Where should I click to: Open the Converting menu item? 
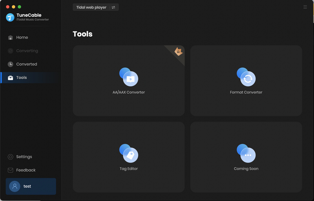[31, 51]
